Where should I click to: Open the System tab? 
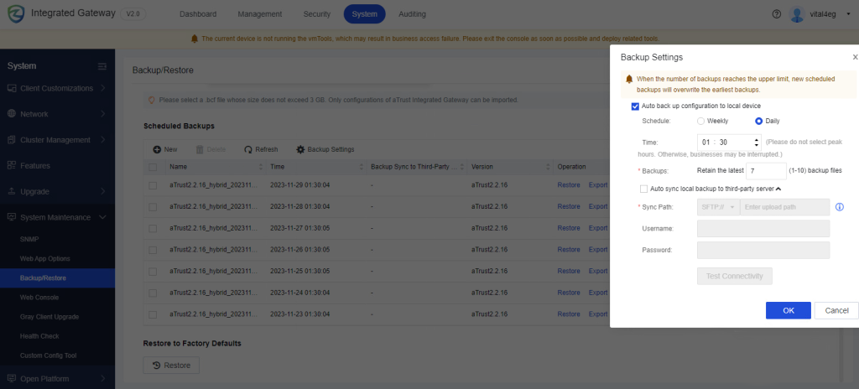364,14
